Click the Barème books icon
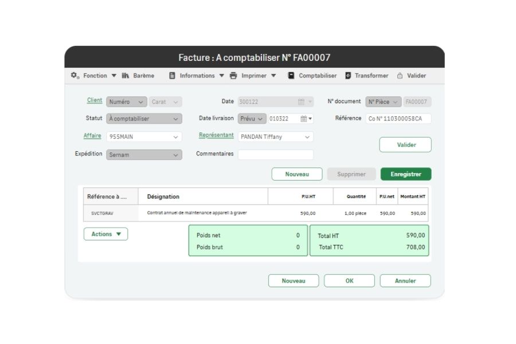 (126, 76)
